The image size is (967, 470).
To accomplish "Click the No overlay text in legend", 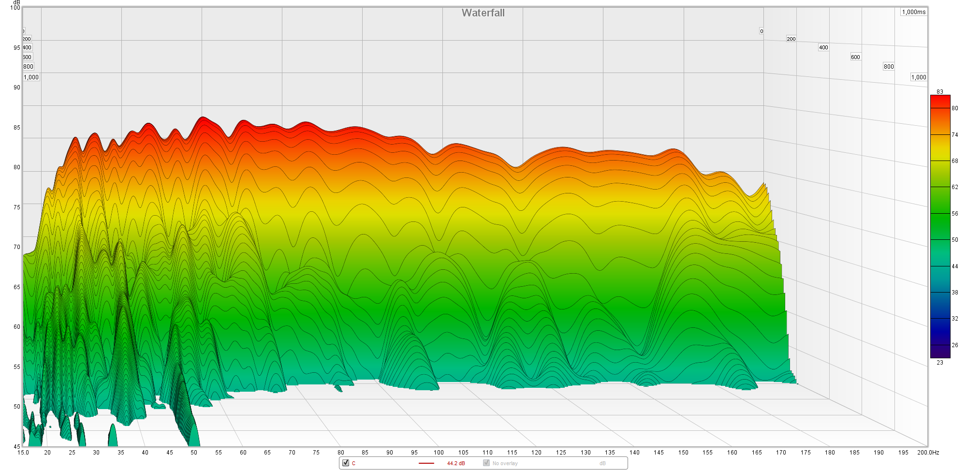I will point(505,463).
